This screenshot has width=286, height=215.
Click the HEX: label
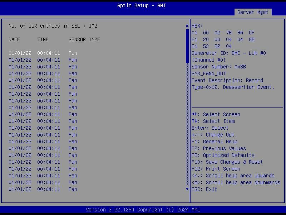tap(197, 26)
